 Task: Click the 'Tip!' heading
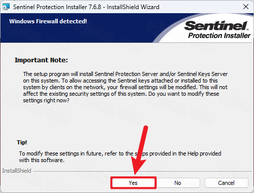(x=22, y=142)
